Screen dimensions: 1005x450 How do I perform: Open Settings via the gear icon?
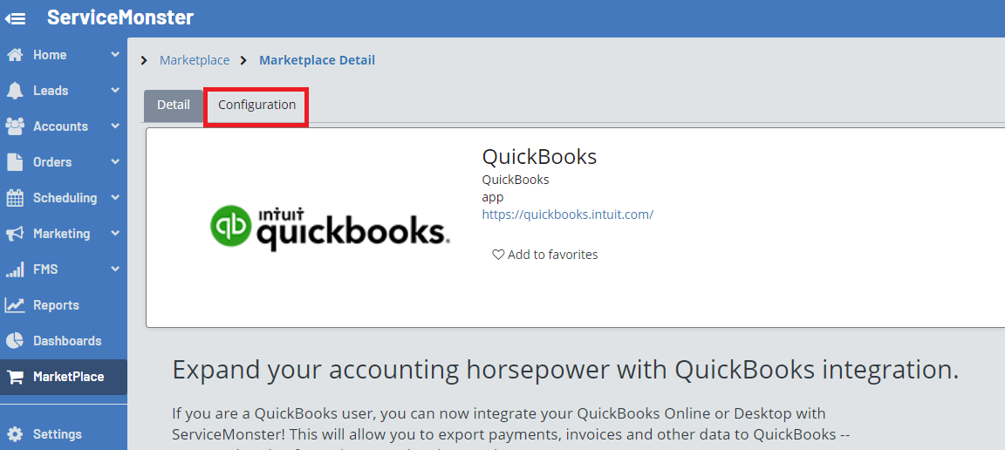pos(15,434)
